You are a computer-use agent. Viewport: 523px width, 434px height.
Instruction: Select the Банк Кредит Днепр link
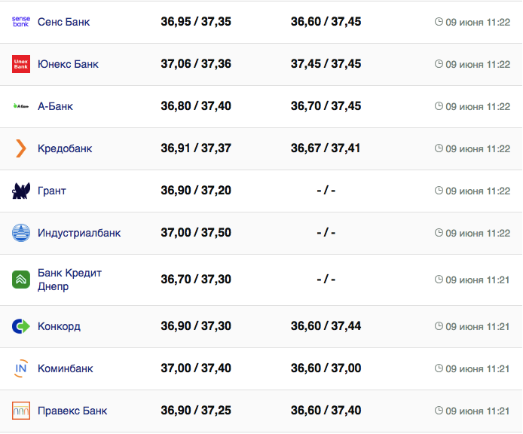pyautogui.click(x=69, y=280)
